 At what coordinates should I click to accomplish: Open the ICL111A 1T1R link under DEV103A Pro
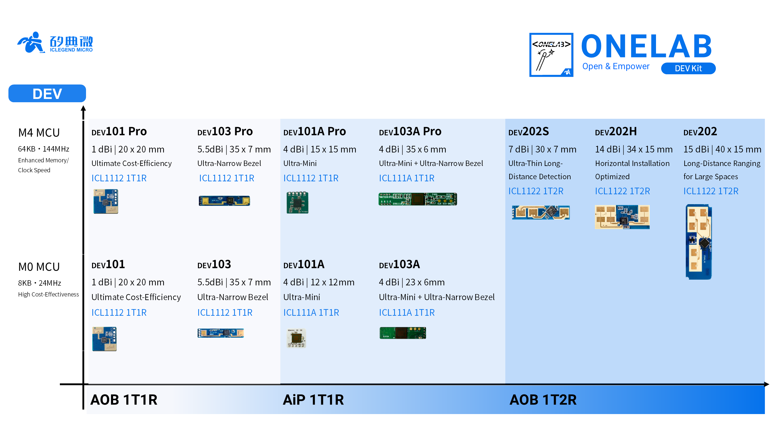coord(406,178)
